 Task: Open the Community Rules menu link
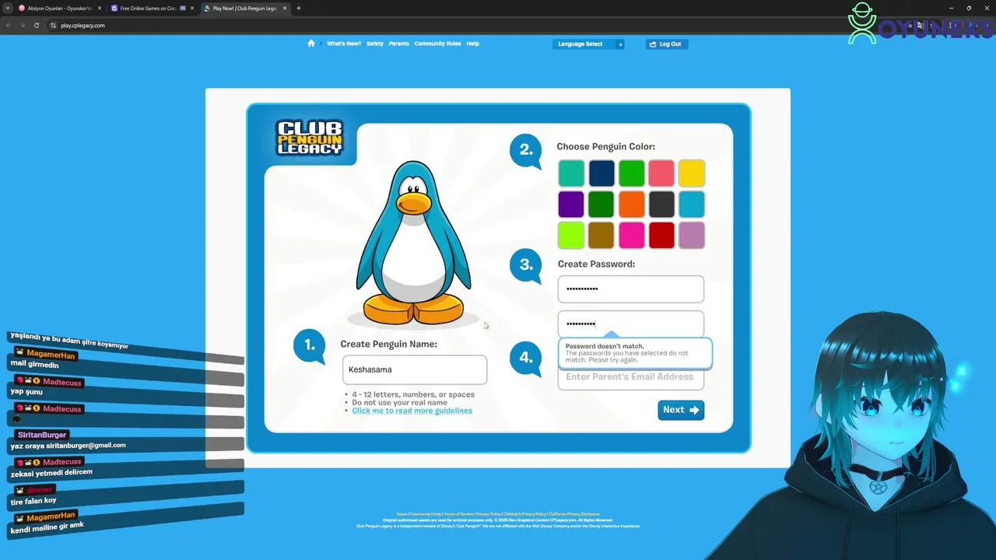pyautogui.click(x=437, y=44)
